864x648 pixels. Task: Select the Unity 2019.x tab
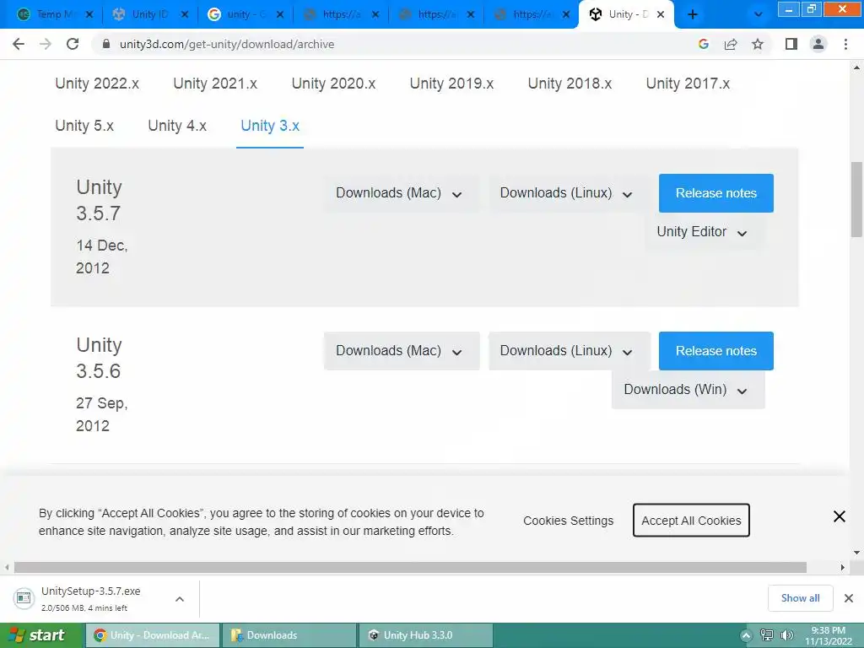(451, 84)
